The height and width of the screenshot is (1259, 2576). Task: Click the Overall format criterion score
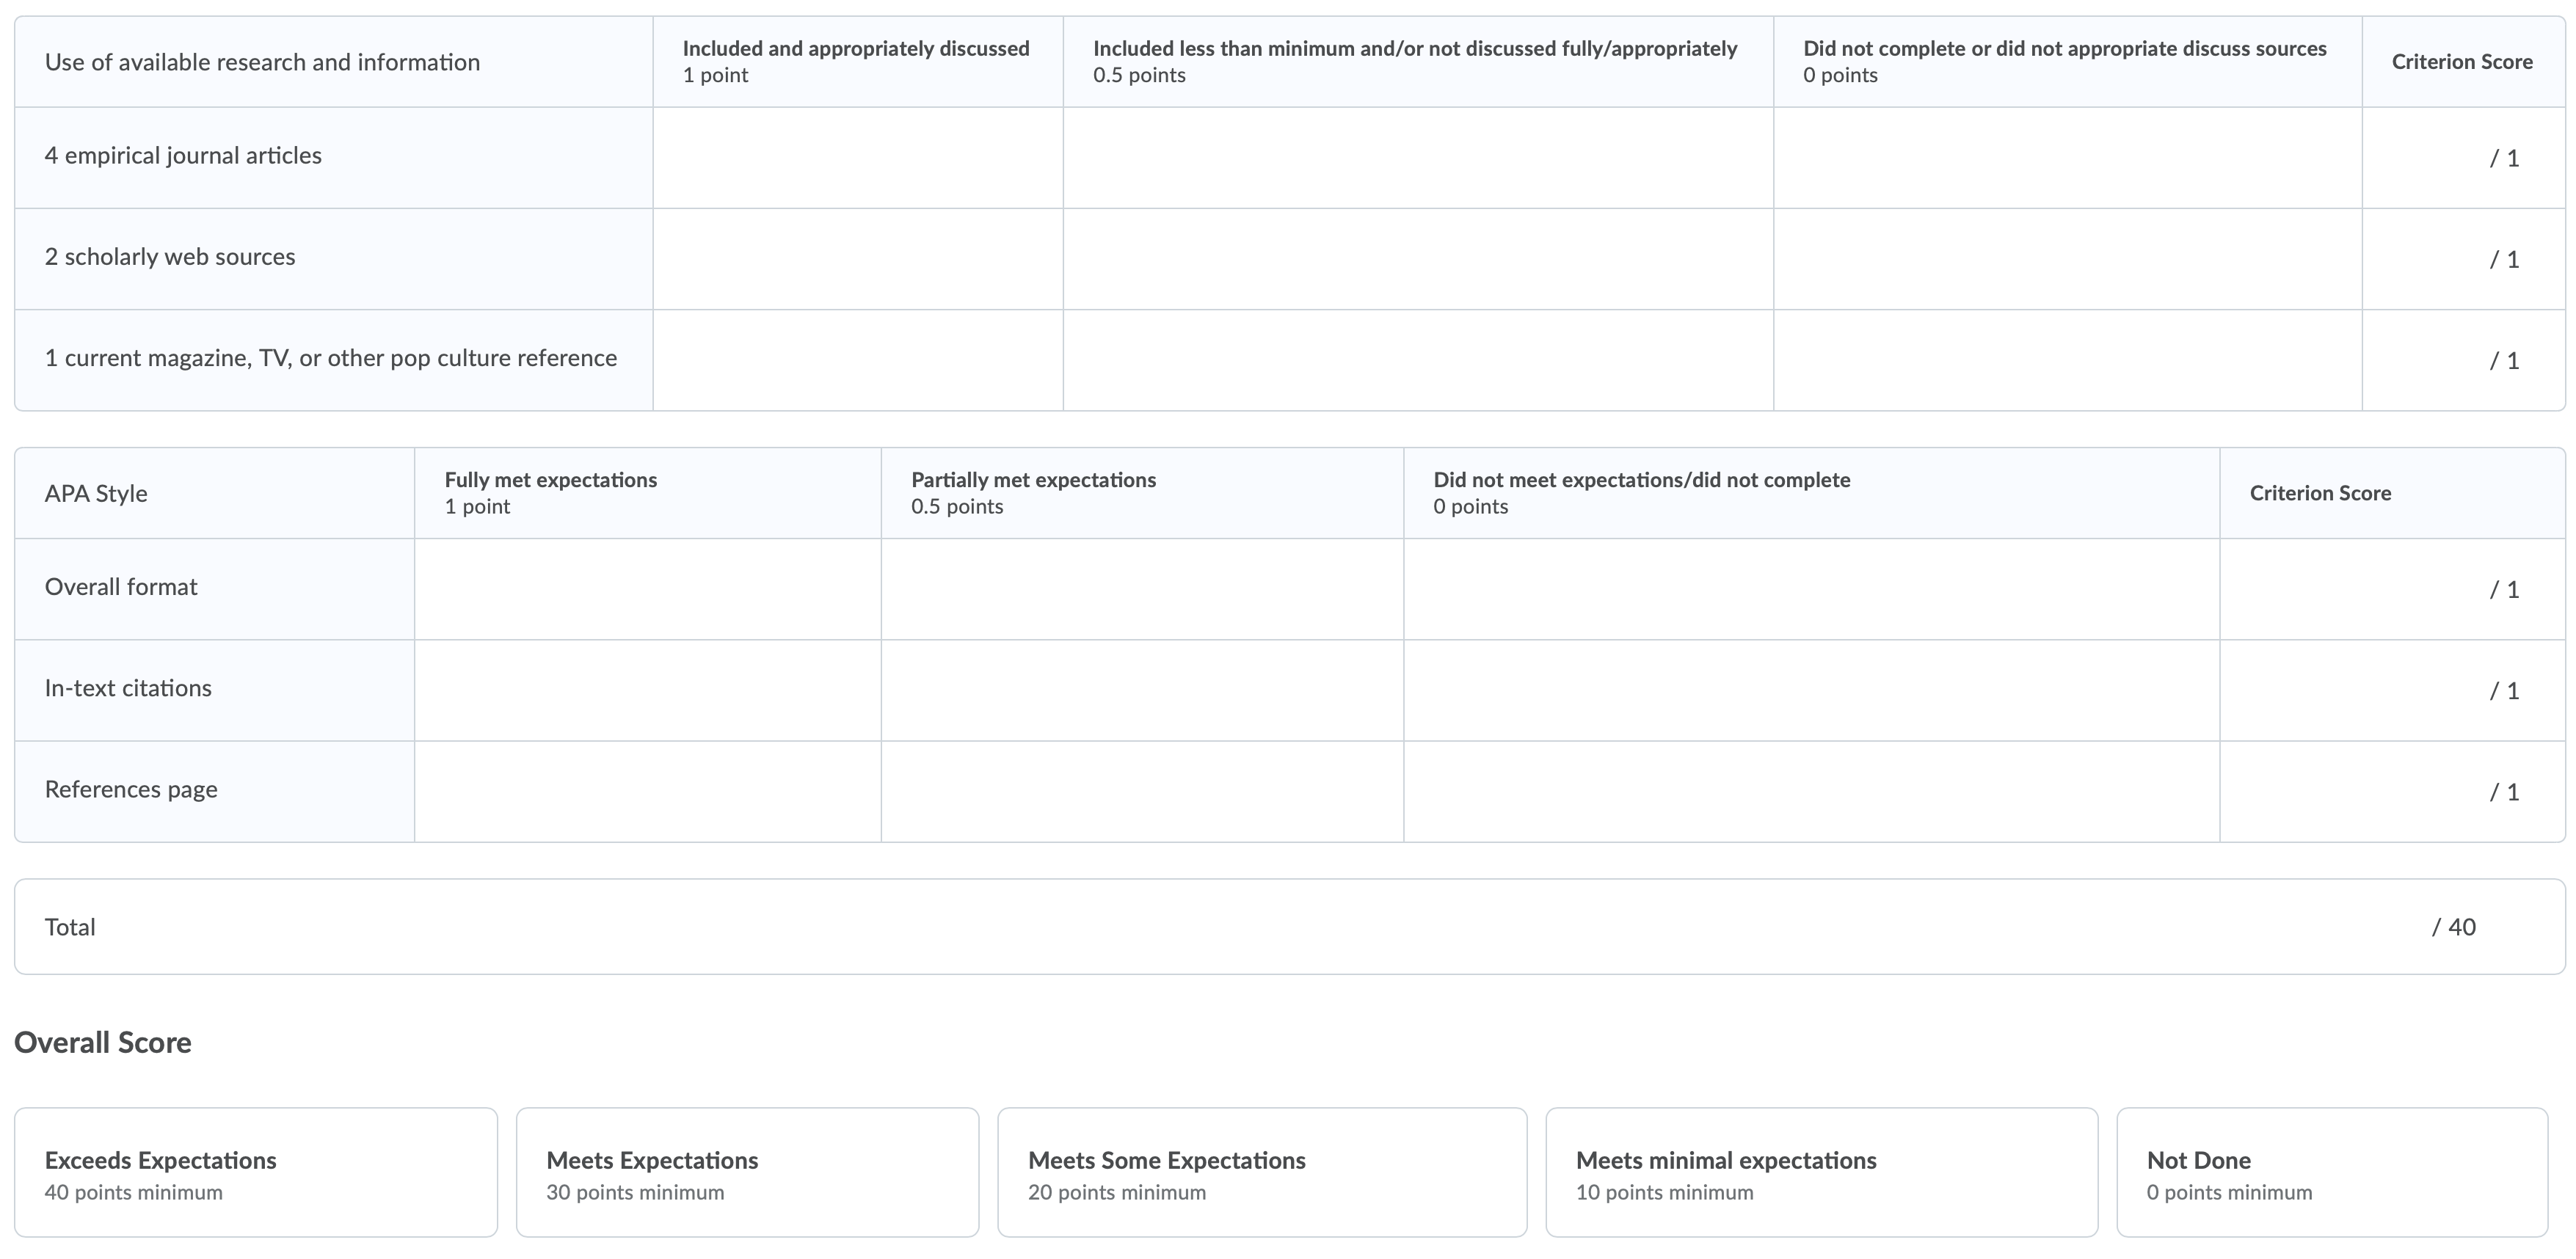[x=2393, y=589]
